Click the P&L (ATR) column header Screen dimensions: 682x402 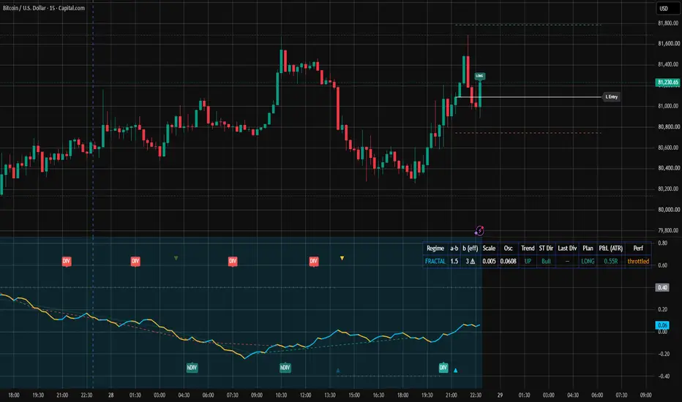point(611,249)
